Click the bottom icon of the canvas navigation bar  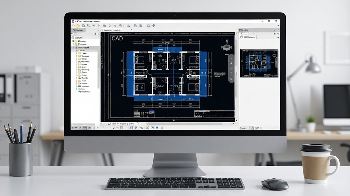click(231, 79)
